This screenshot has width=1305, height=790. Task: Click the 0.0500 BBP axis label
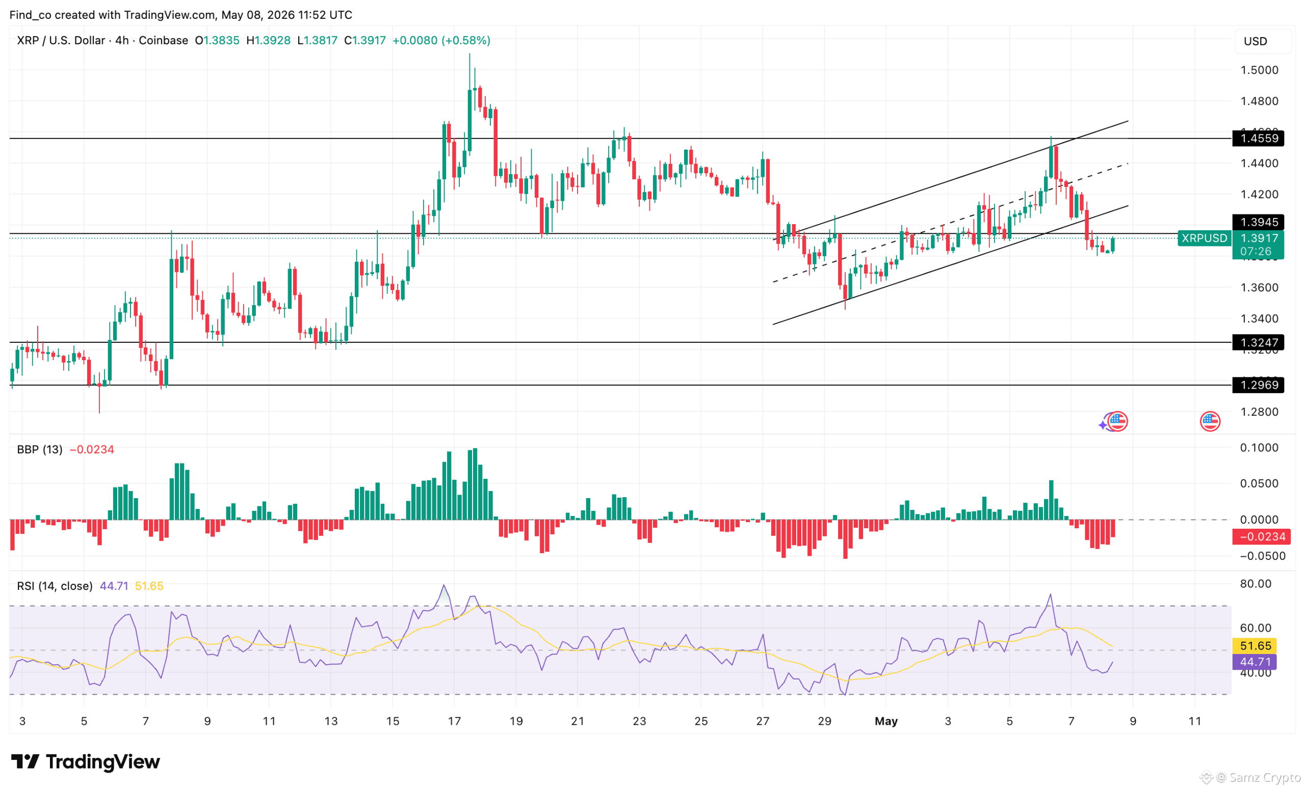pos(1260,484)
